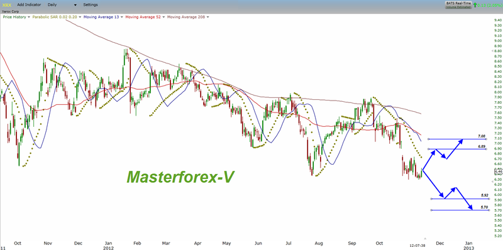This screenshot has height=250, width=503.
Task: Click the 5.20 price axis label
Action: (498, 236)
